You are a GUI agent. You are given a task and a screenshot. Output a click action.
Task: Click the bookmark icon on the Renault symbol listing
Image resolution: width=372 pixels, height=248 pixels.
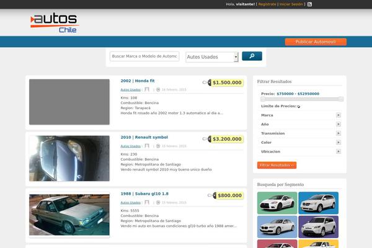tap(147, 146)
